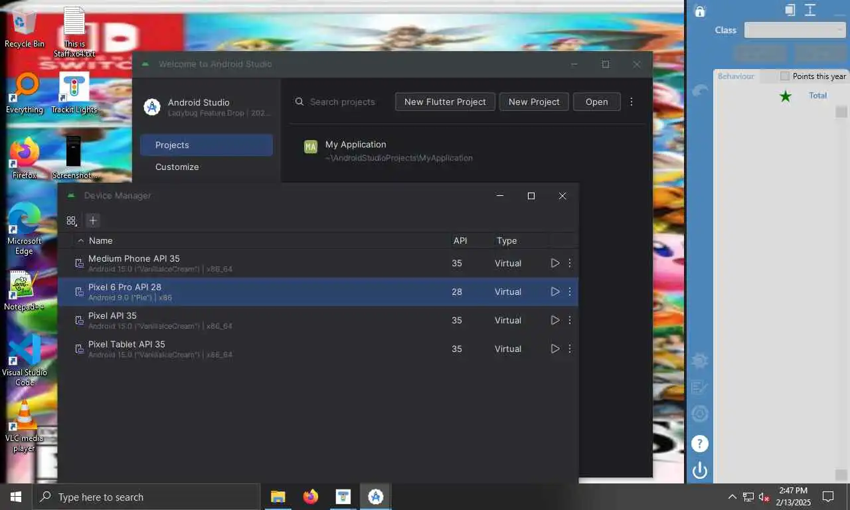The image size is (850, 510).
Task: Open more actions for Pixel 6 Pro API 28
Action: pos(570,292)
